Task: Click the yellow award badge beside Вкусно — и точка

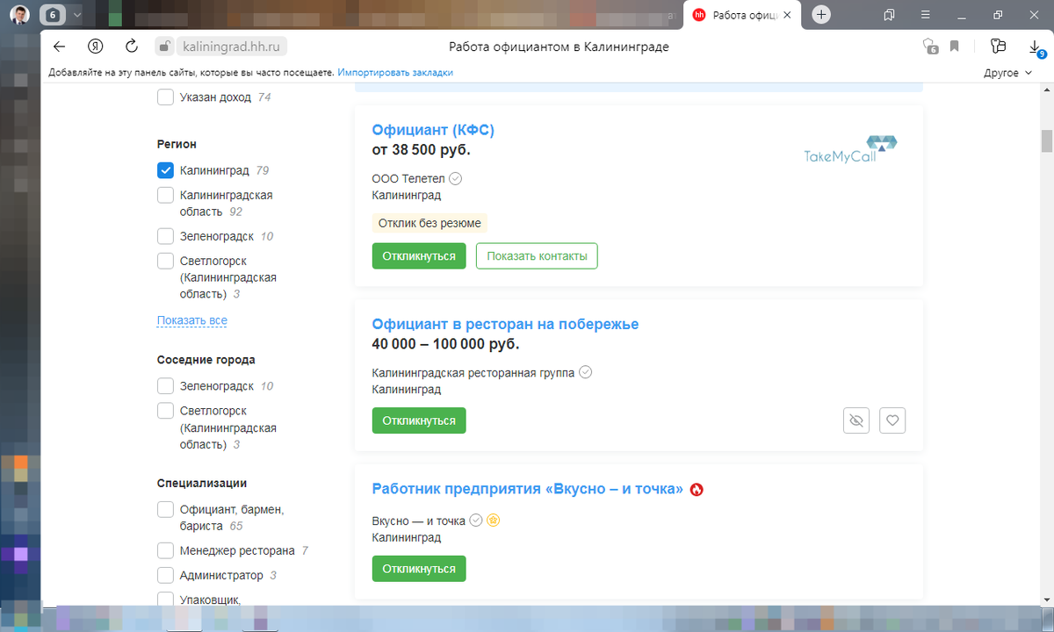Action: pos(494,521)
